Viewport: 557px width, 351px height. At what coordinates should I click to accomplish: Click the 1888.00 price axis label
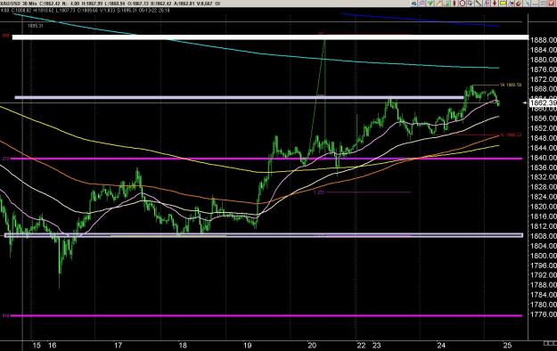coord(543,40)
